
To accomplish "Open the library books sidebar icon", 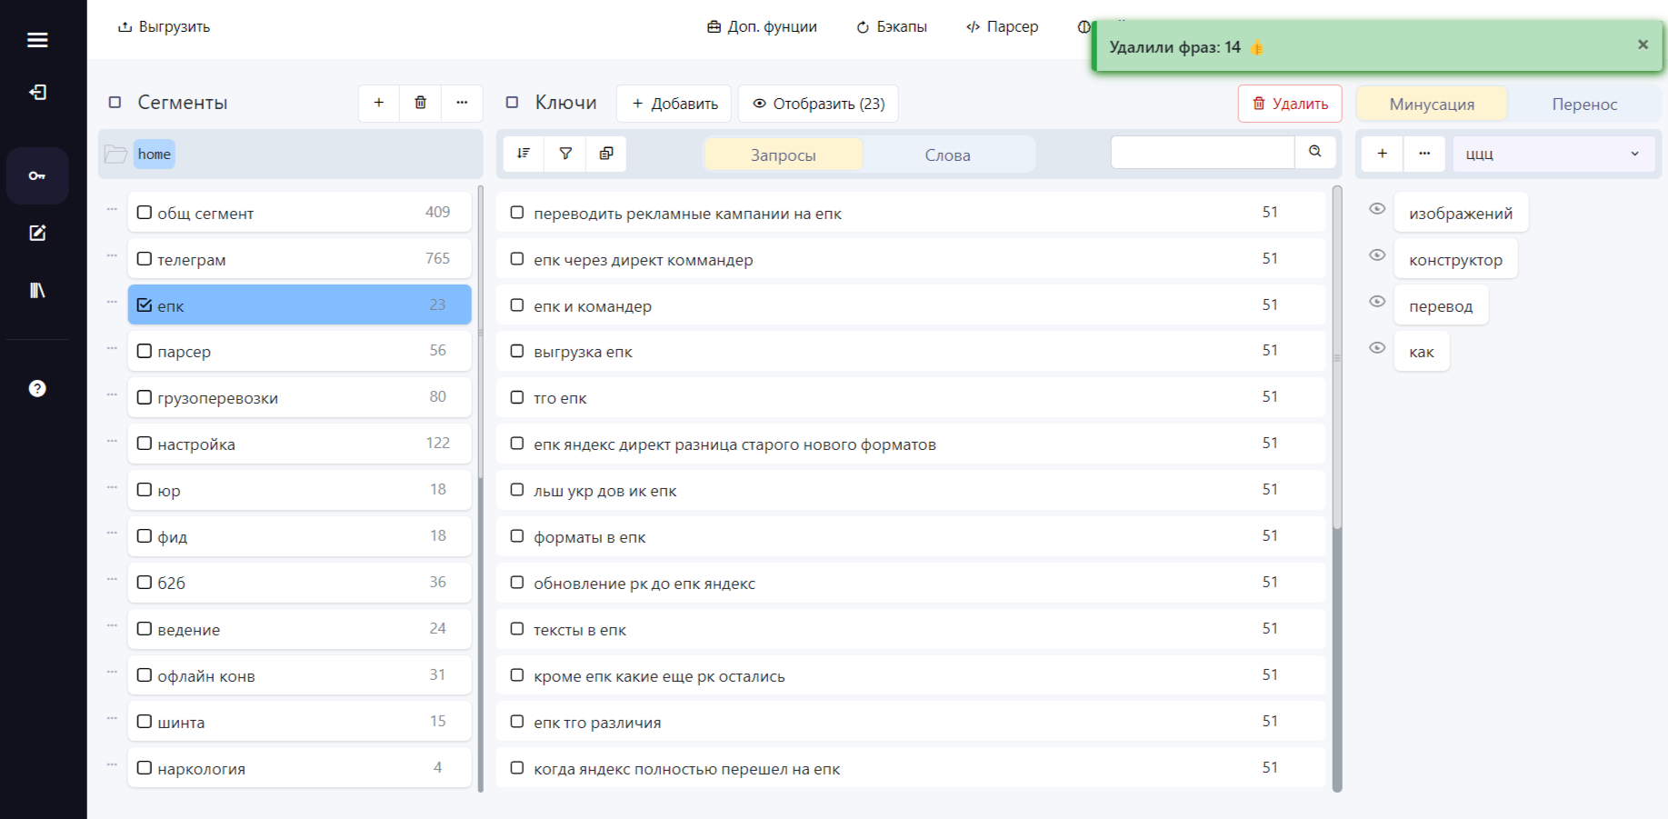I will pyautogui.click(x=37, y=290).
